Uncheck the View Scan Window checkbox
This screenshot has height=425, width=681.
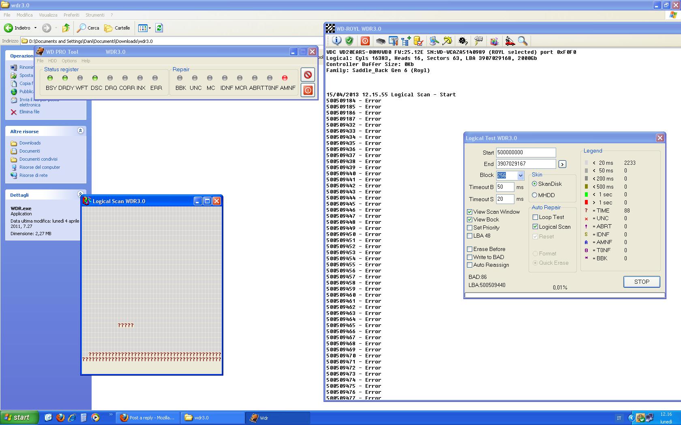pos(469,212)
